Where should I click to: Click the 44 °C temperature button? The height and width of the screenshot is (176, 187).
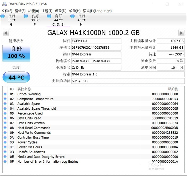click(x=16, y=77)
